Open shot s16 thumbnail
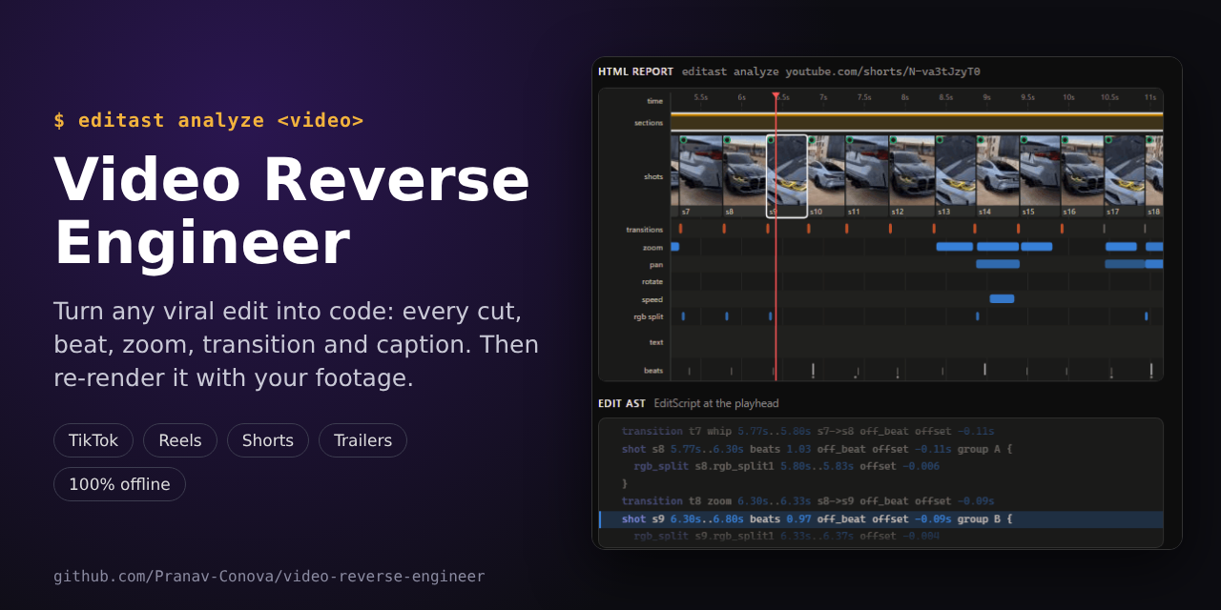 (1083, 176)
